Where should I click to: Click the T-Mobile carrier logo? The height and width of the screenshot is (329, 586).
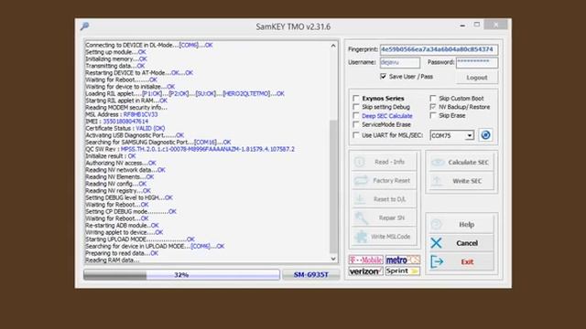point(365,260)
